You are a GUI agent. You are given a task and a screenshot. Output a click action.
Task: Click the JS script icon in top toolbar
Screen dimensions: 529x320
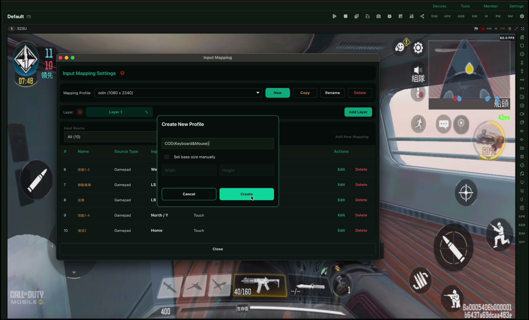[x=400, y=16]
